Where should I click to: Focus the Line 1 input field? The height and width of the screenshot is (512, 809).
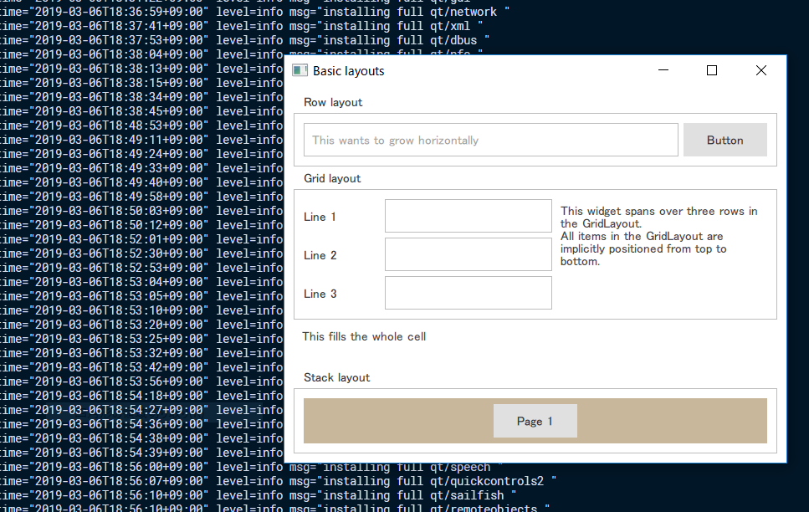468,216
